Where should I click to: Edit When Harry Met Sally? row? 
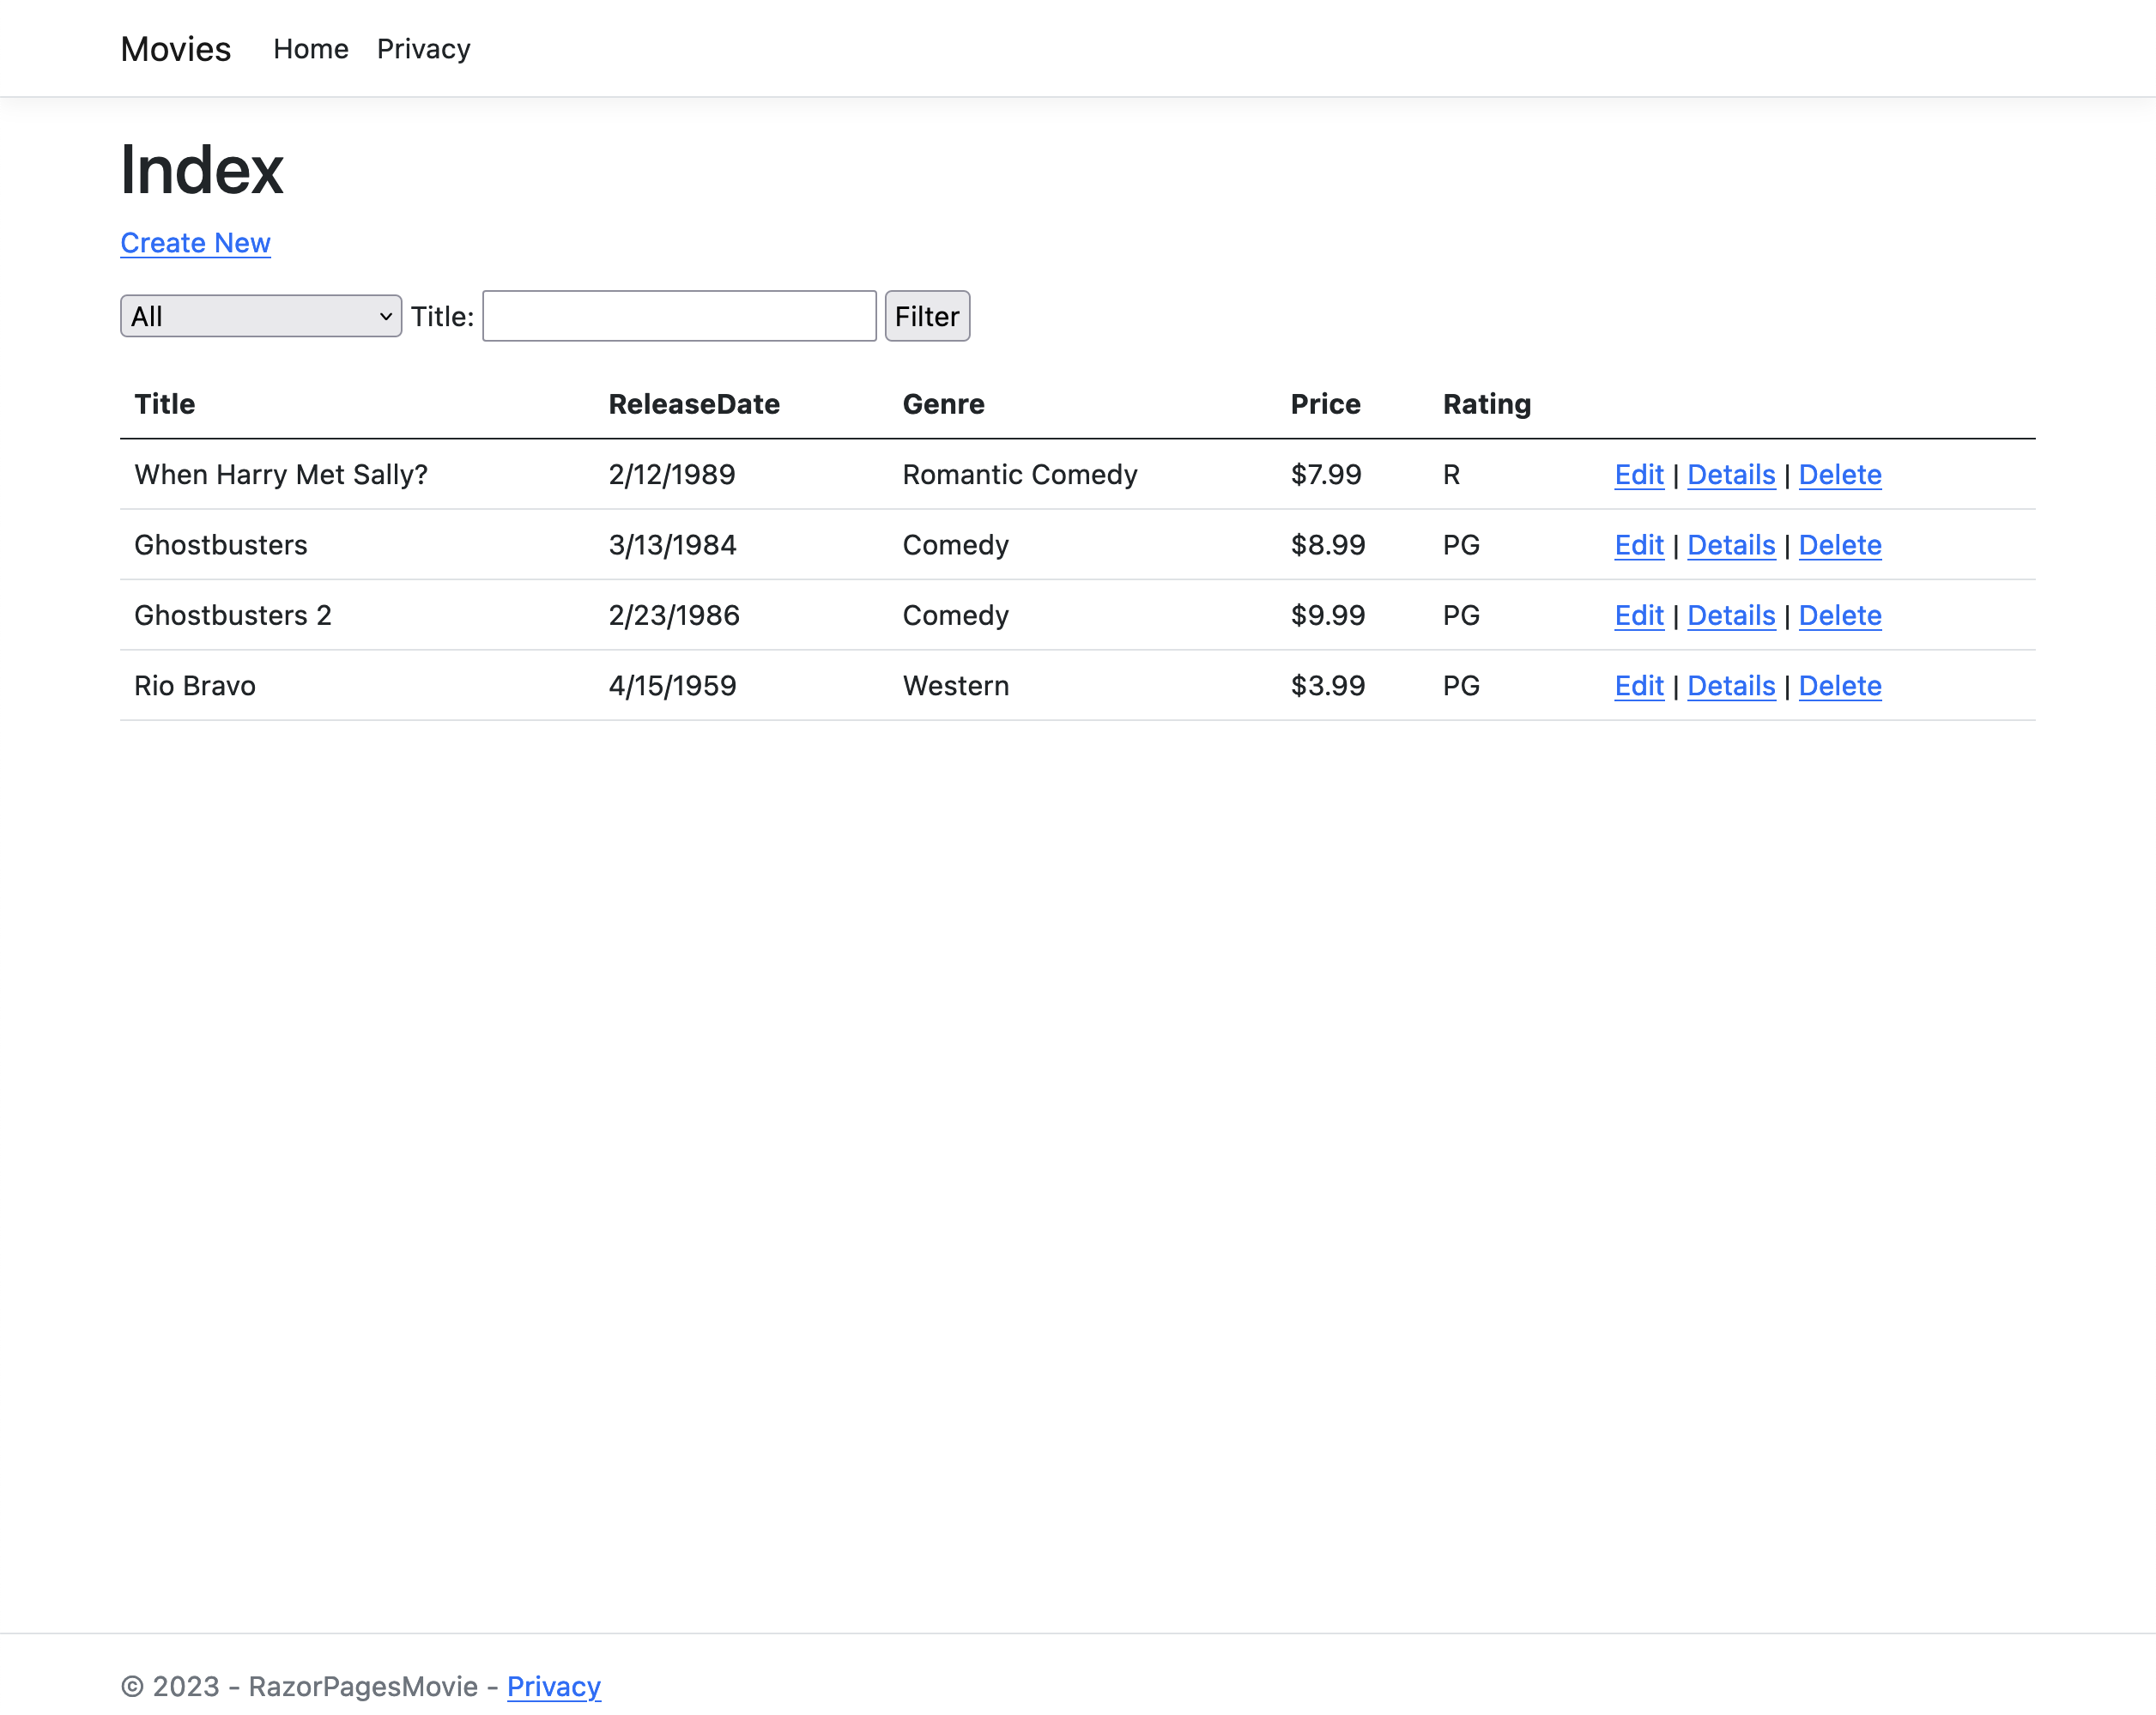coord(1639,474)
